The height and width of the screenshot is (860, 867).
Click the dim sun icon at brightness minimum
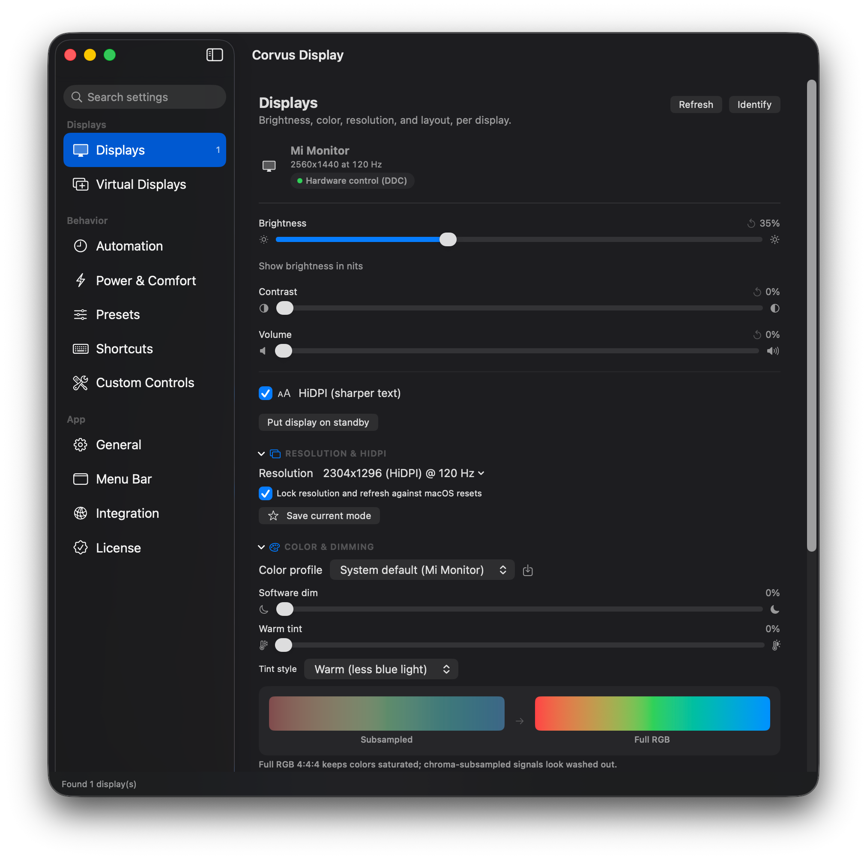point(264,239)
